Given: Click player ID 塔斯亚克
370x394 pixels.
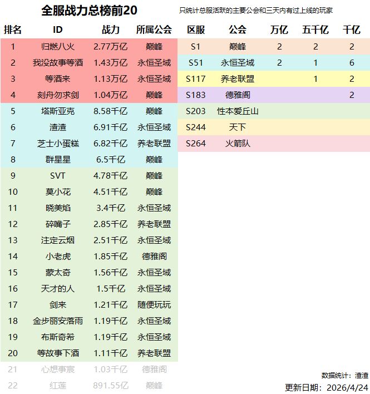Looking at the screenshot, I should pos(58,111).
